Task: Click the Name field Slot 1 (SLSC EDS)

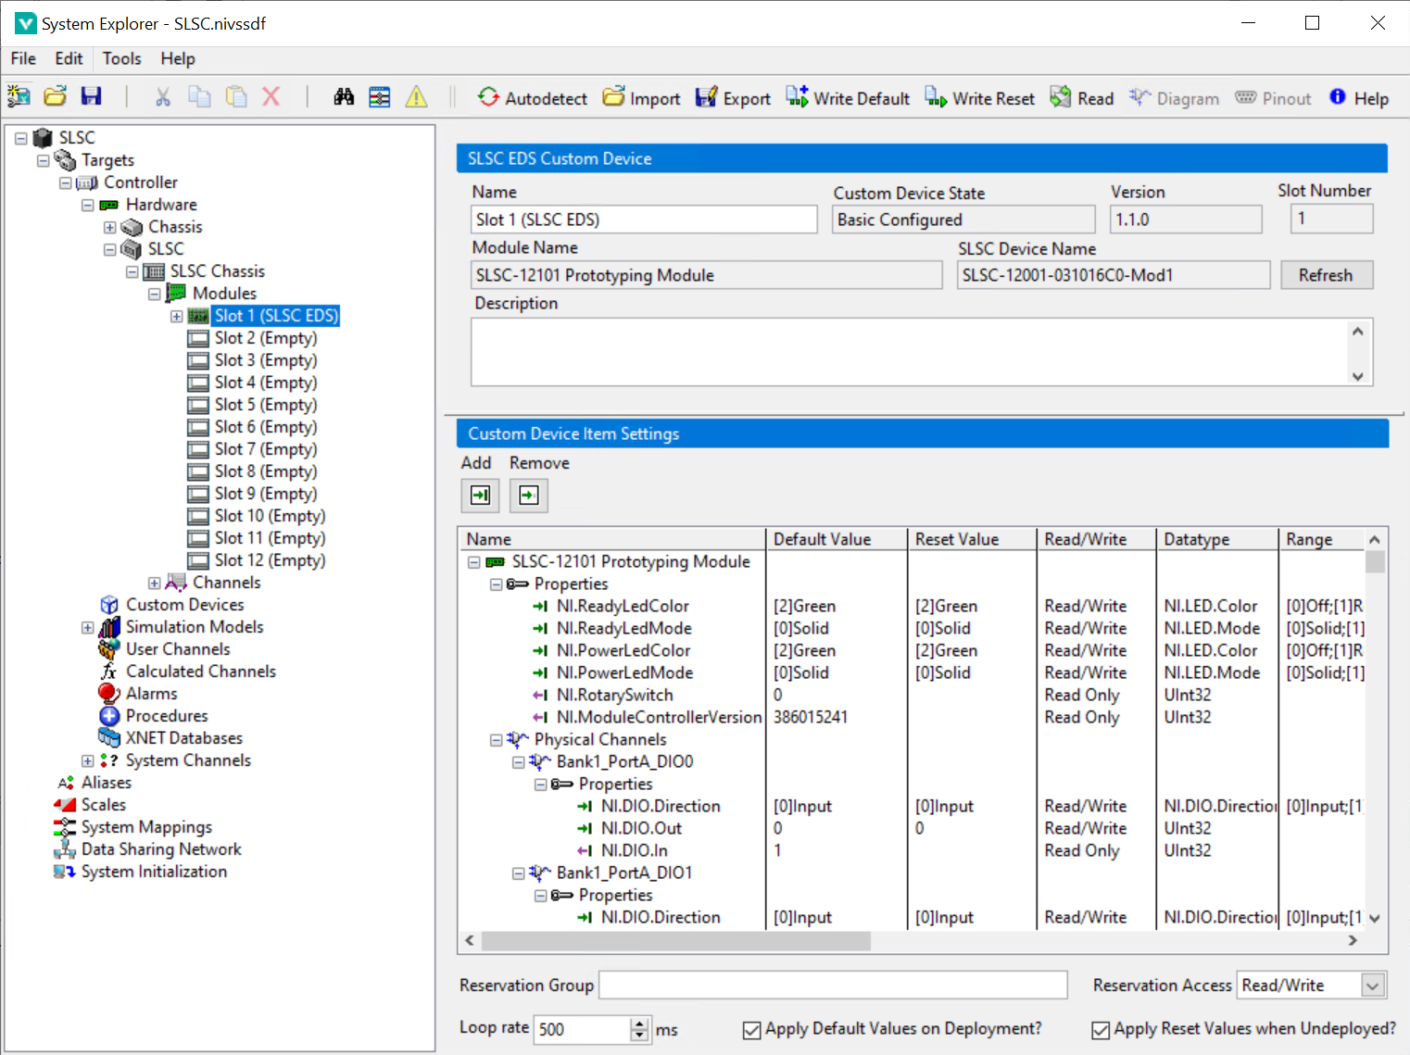Action: pos(644,220)
